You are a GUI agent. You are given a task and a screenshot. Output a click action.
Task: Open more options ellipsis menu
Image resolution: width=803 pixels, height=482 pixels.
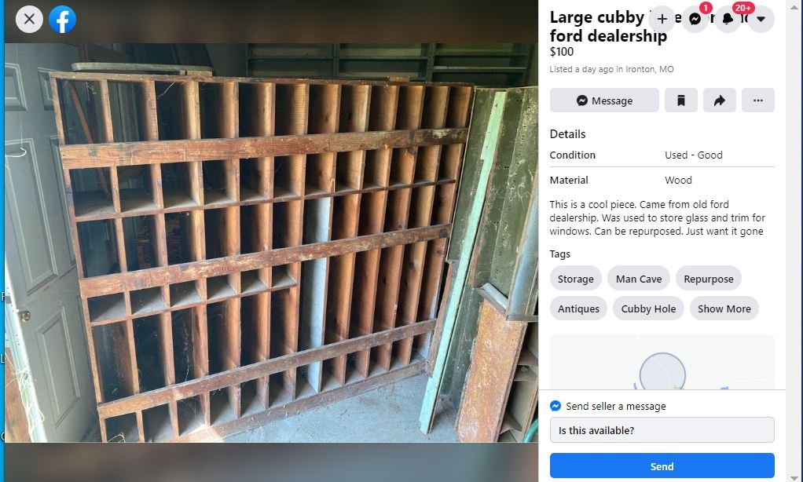(758, 100)
